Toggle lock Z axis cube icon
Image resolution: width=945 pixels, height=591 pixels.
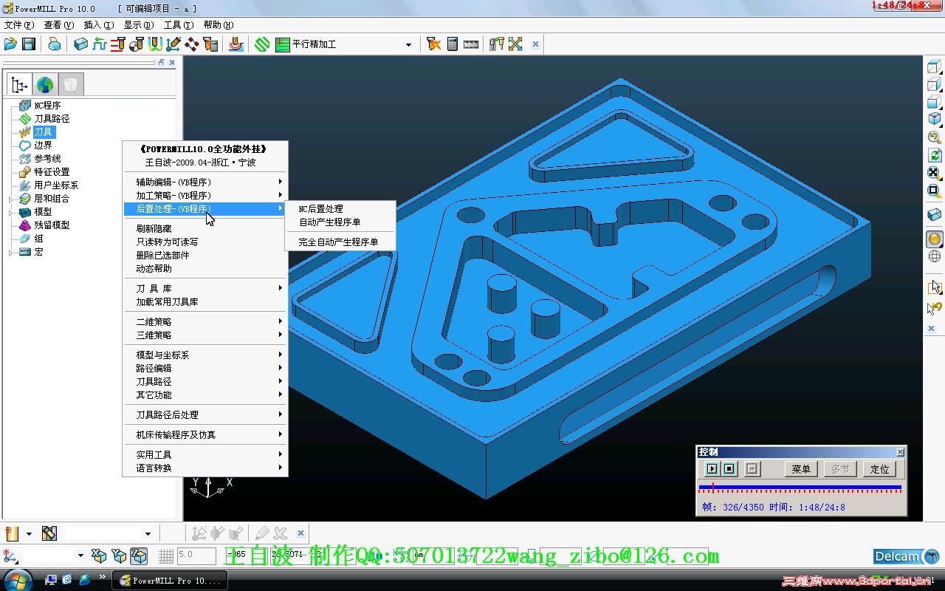(139, 556)
